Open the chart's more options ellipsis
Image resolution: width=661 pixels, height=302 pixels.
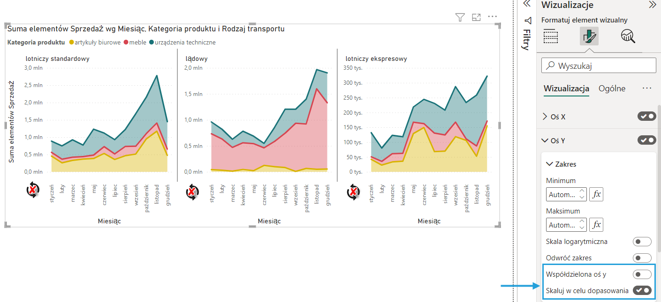click(492, 17)
